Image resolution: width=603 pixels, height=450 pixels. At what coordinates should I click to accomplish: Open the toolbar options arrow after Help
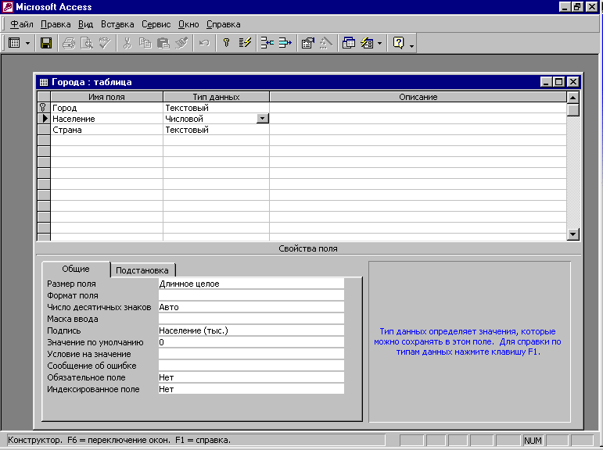pos(411,45)
